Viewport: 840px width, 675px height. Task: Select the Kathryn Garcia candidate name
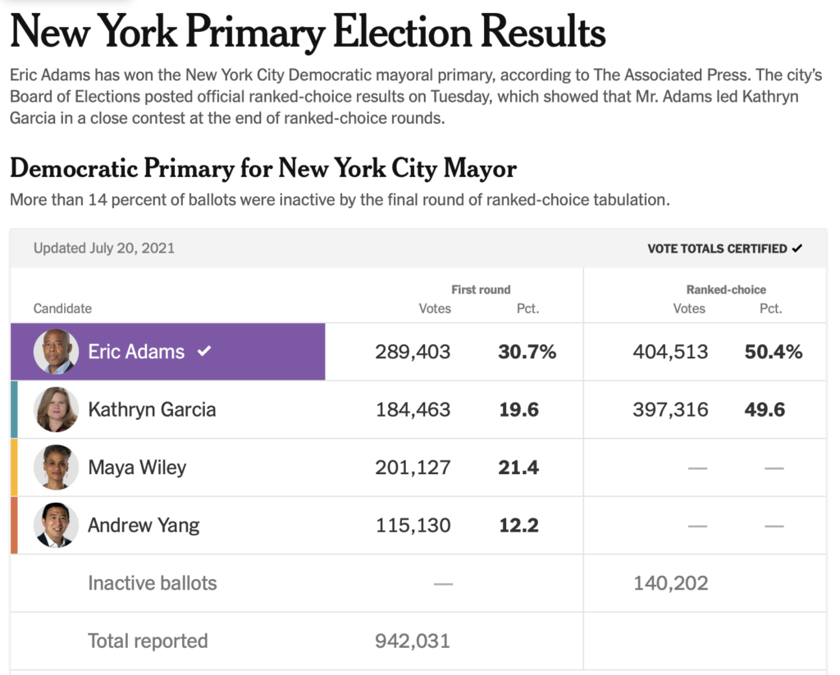152,409
